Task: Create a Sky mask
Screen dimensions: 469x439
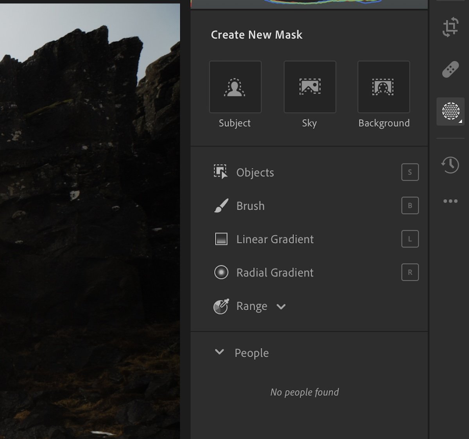Action: point(310,86)
